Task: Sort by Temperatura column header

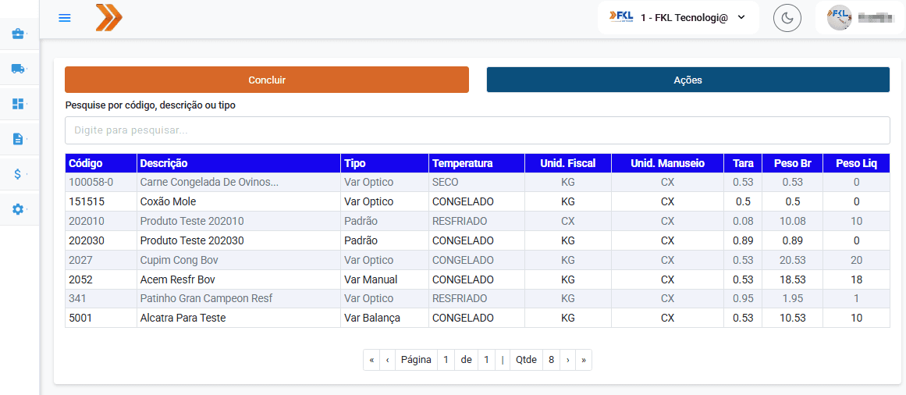Action: tap(463, 163)
